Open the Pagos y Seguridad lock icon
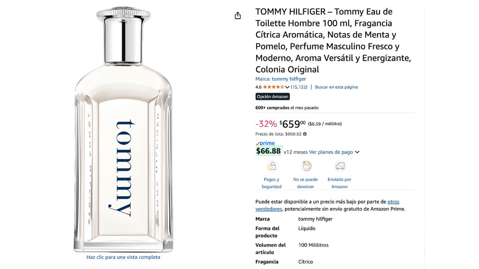The image size is (479, 269). 272,166
